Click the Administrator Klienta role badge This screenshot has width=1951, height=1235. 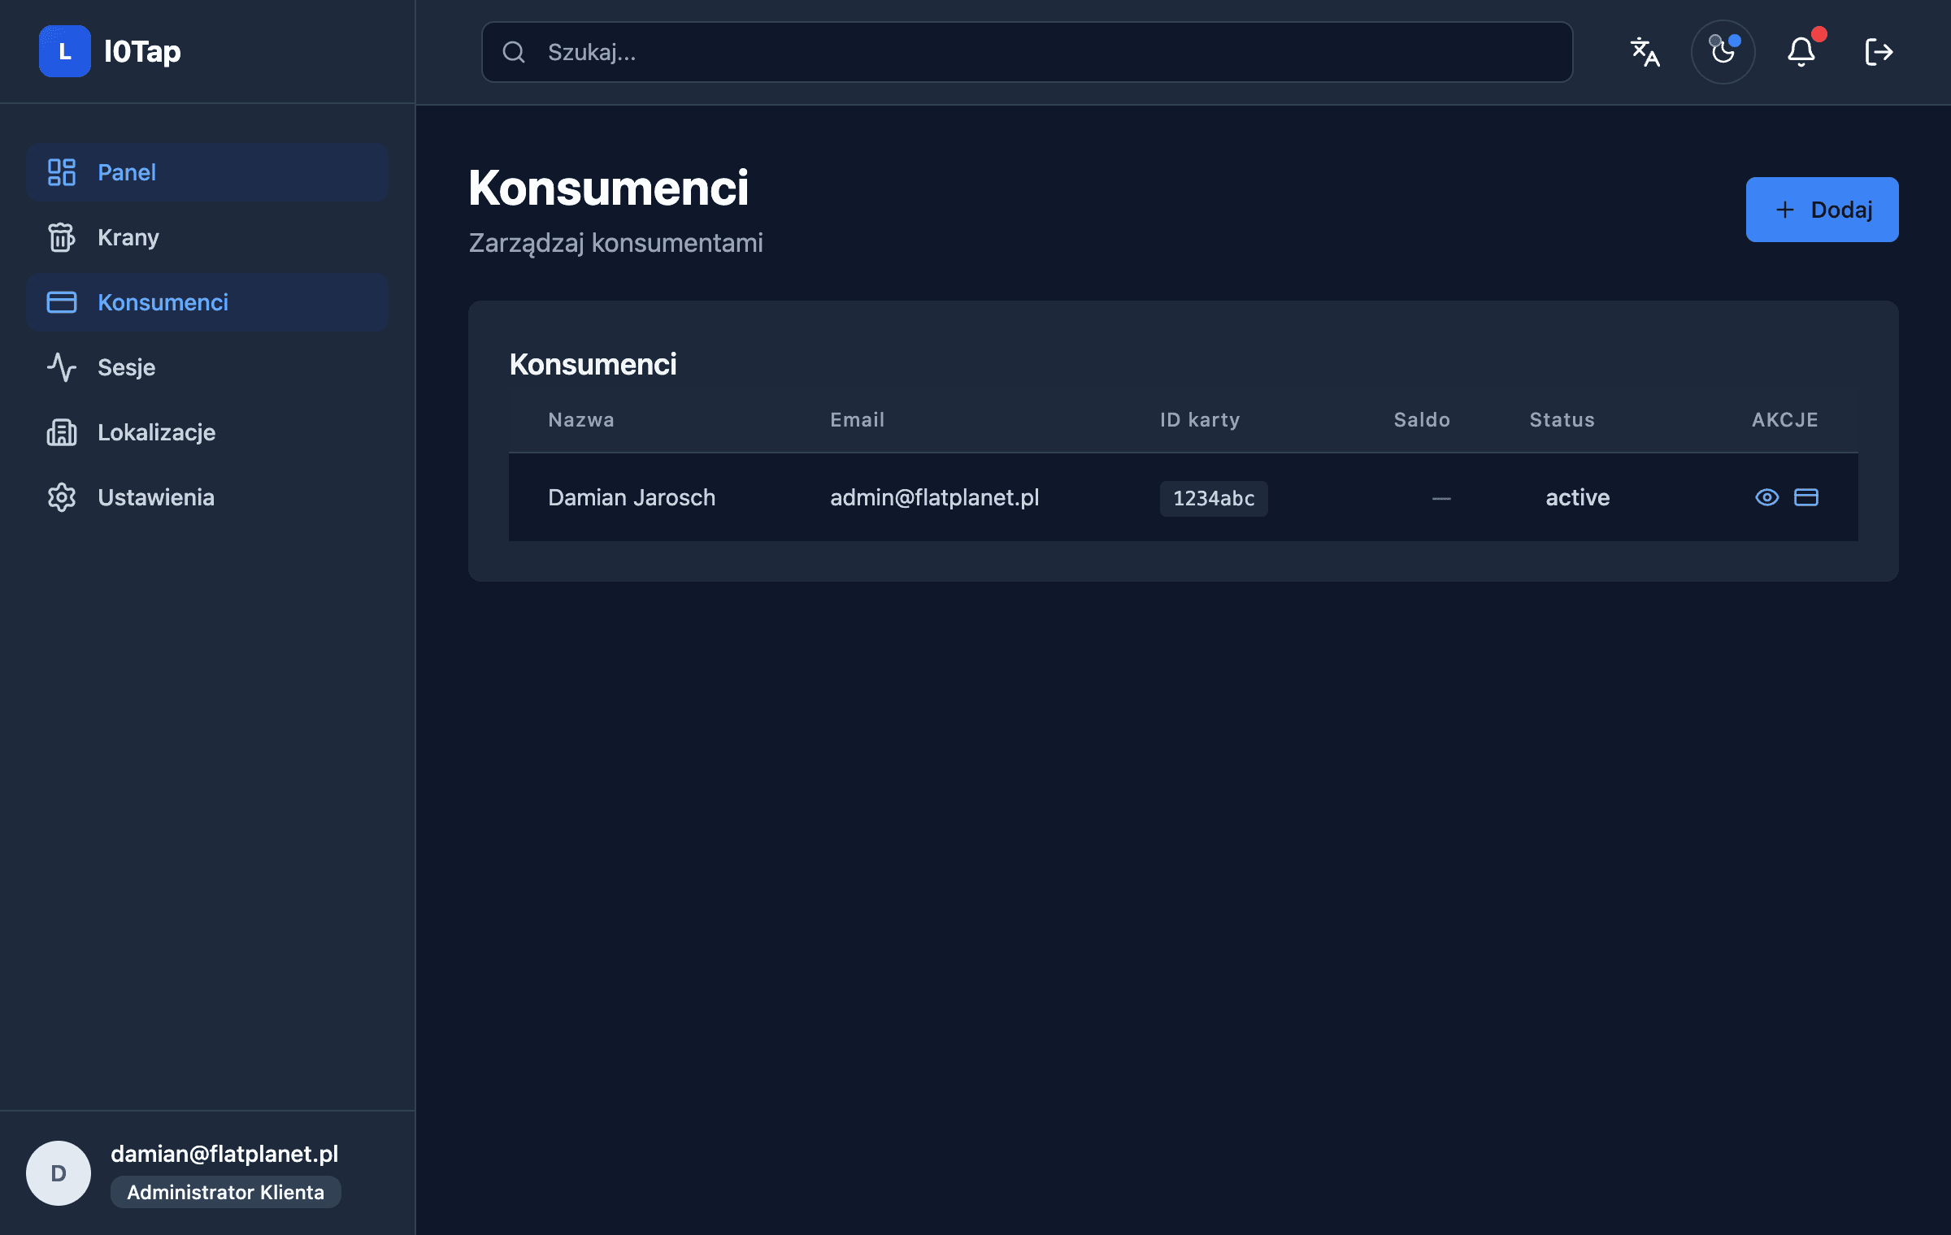[x=225, y=1192]
